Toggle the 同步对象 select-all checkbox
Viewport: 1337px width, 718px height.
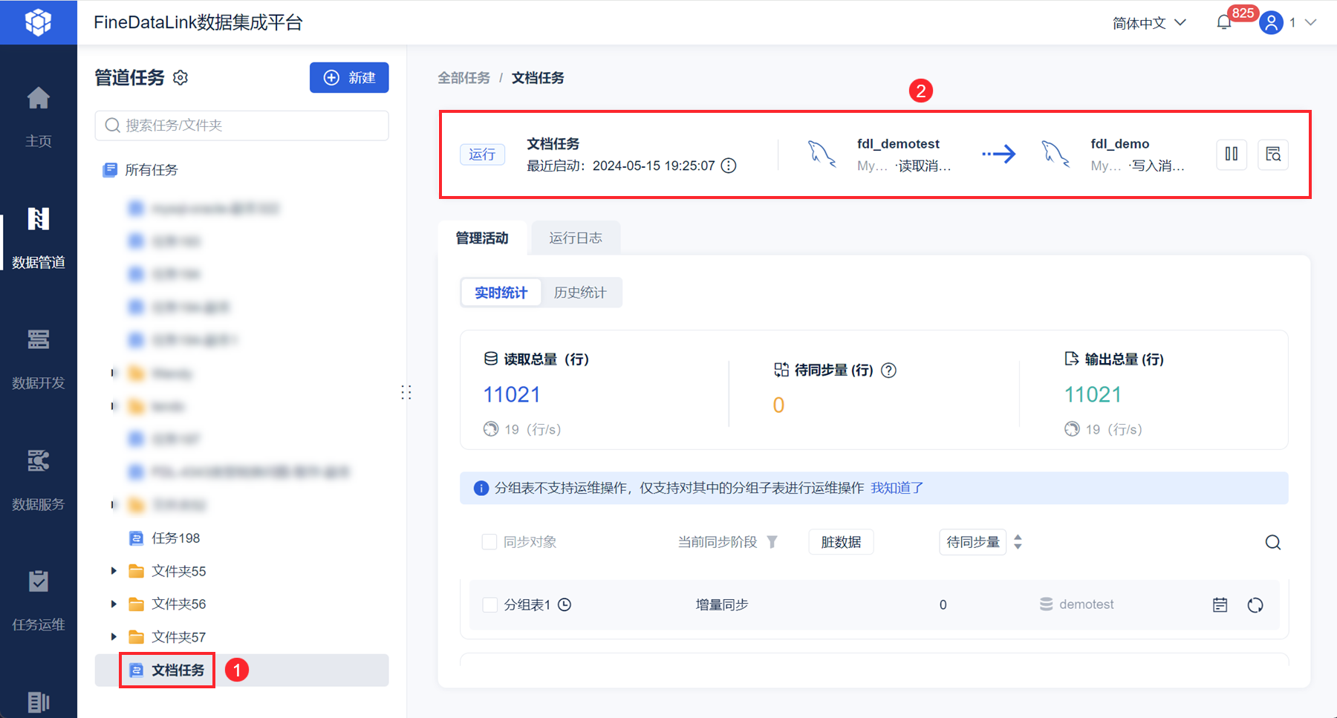489,542
